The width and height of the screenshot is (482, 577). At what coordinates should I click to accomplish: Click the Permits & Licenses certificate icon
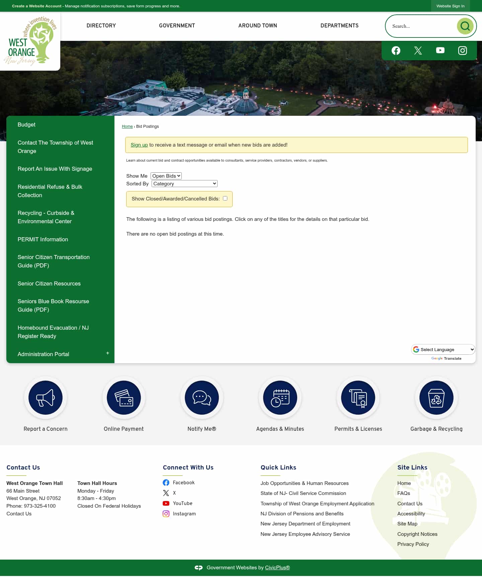click(358, 398)
